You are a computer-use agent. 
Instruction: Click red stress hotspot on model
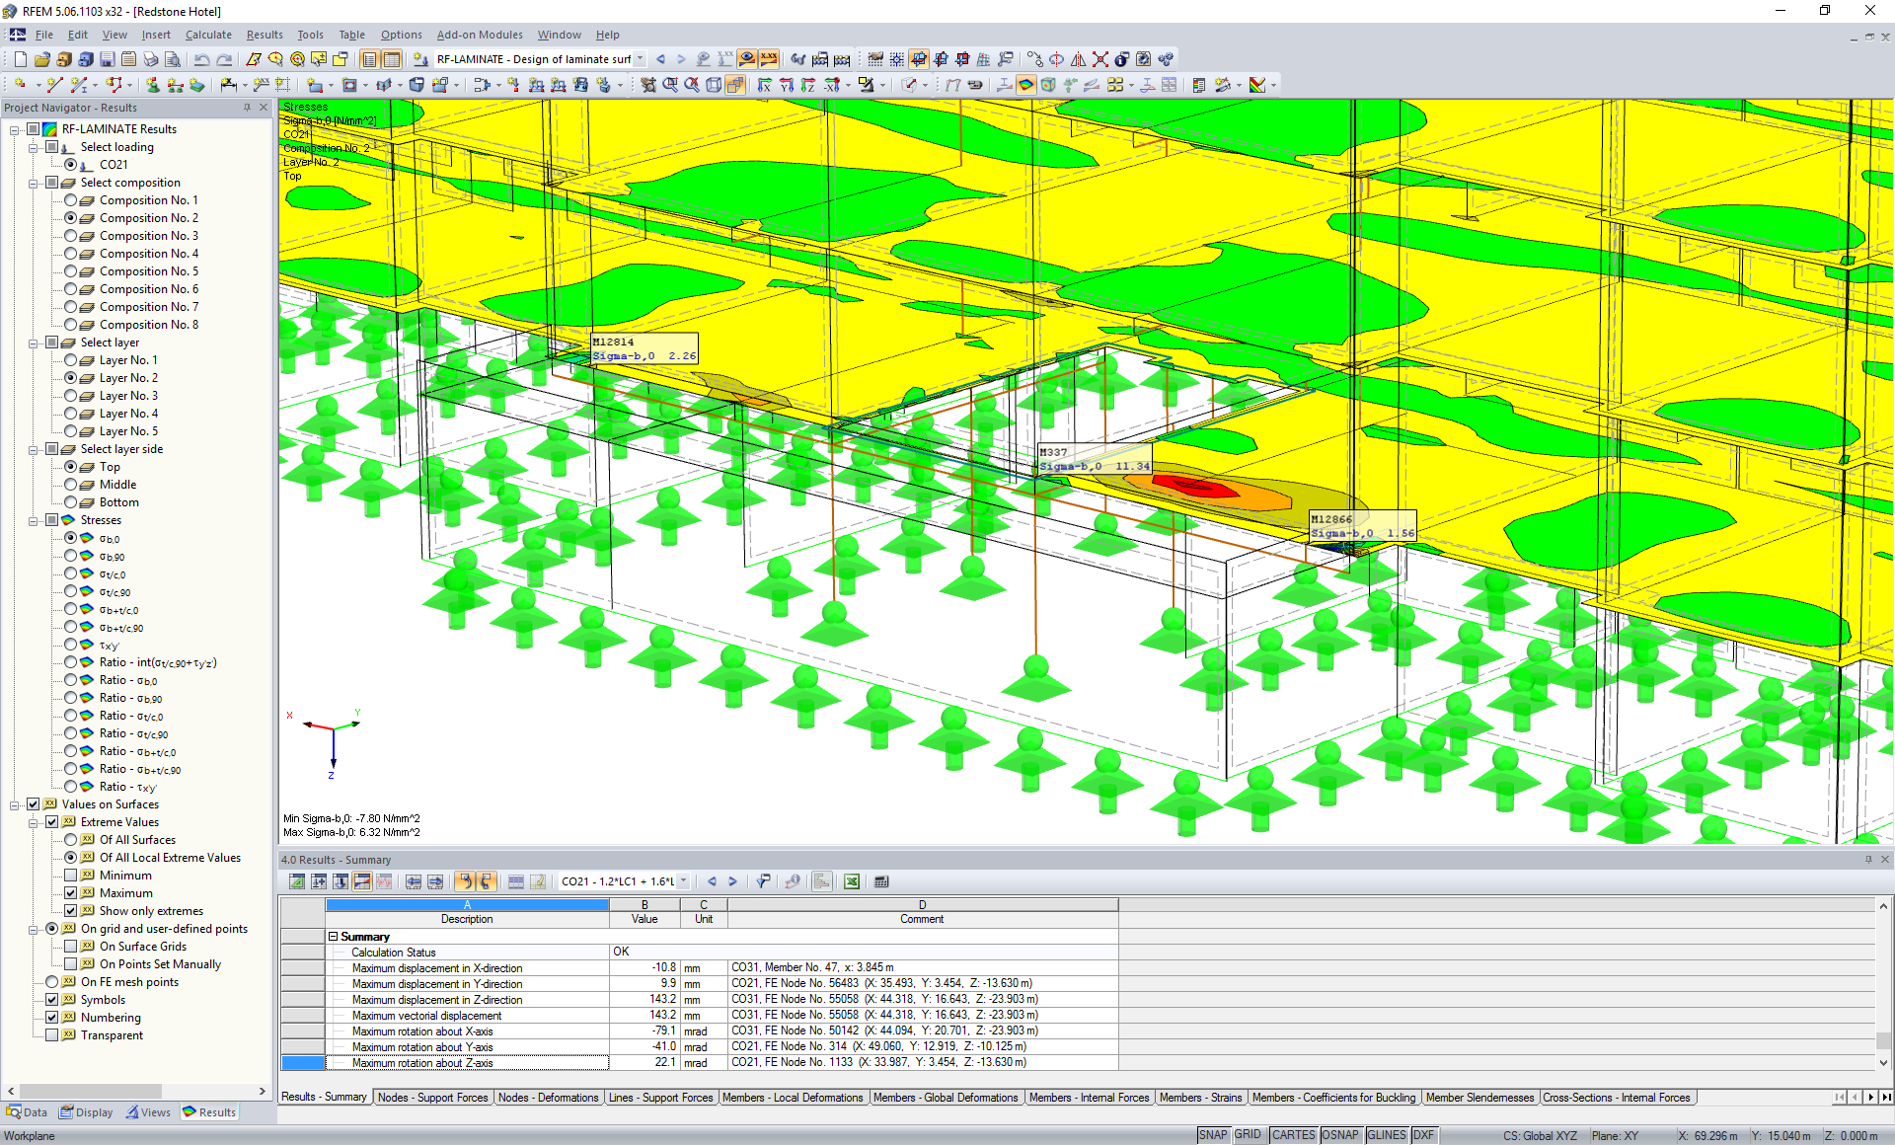[x=1194, y=486]
